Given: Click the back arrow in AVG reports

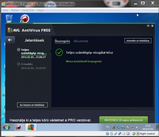Looking at the screenshot, I should click(x=10, y=40).
